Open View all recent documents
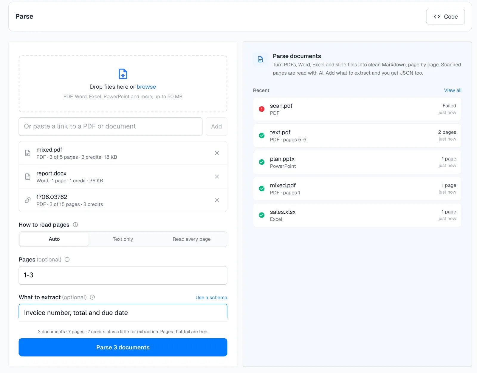This screenshot has width=477, height=373. pyautogui.click(x=453, y=90)
